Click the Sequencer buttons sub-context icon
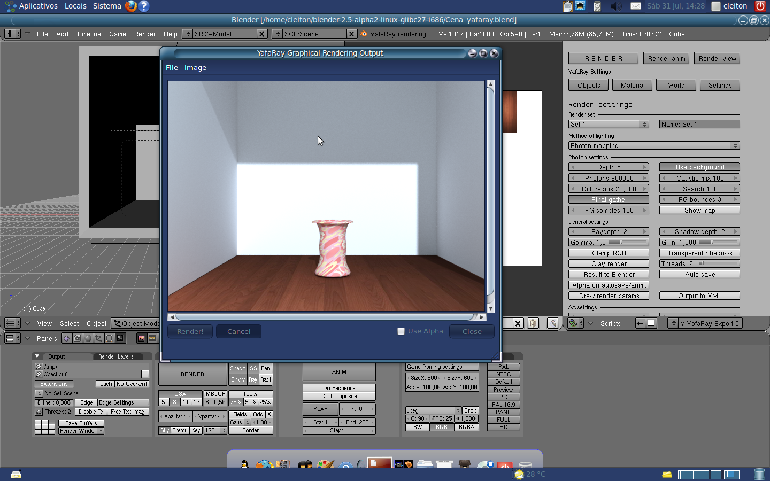The height and width of the screenshot is (481, 770). [152, 338]
